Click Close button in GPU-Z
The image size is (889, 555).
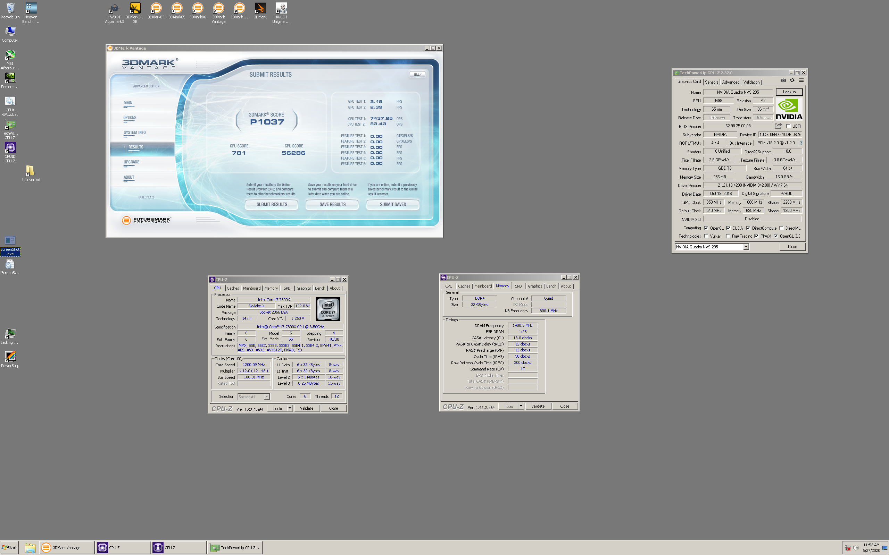coord(792,247)
